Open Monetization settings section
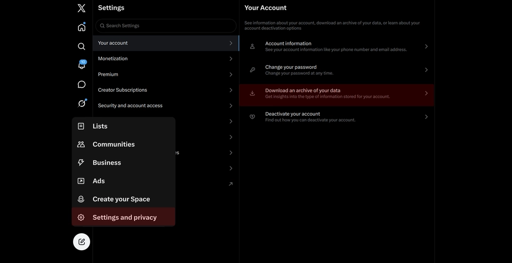Image resolution: width=512 pixels, height=263 pixels. pyautogui.click(x=166, y=59)
